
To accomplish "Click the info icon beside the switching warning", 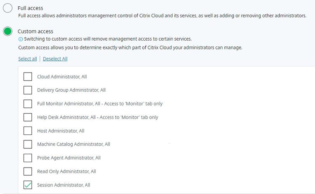I will (x=21, y=39).
